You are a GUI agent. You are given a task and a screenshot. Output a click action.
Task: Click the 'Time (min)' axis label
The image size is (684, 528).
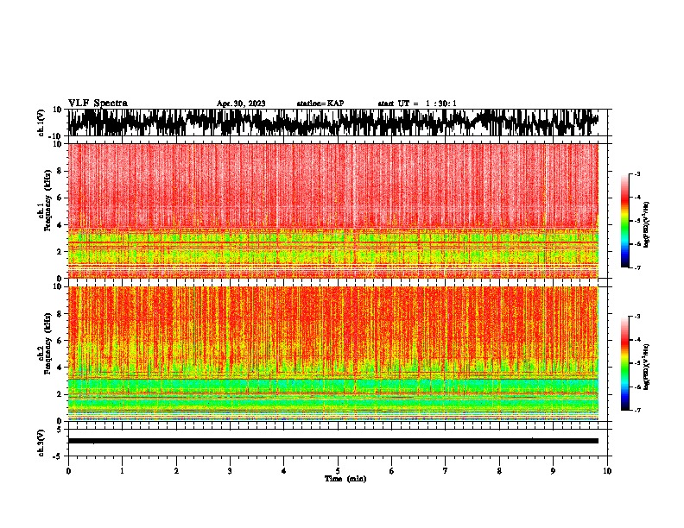(345, 479)
